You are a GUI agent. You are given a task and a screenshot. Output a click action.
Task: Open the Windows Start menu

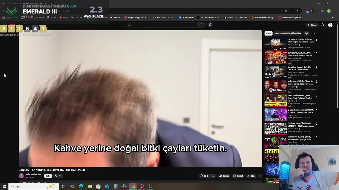(4, 187)
